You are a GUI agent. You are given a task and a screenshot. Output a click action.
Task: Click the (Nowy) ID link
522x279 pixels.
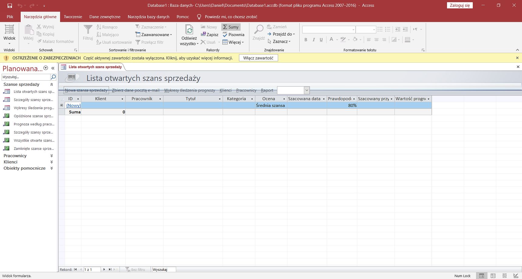tap(73, 105)
